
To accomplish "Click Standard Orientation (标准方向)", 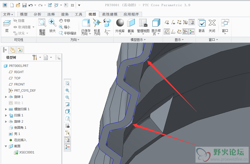I will click(x=97, y=27).
